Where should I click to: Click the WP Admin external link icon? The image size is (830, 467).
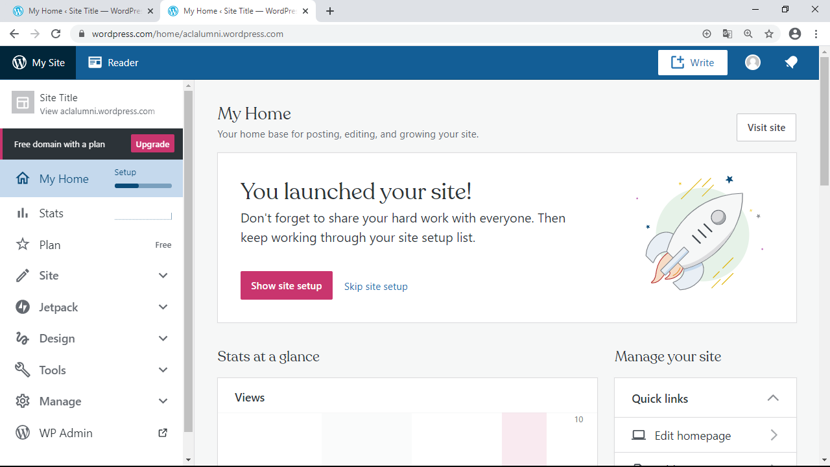pyautogui.click(x=163, y=433)
